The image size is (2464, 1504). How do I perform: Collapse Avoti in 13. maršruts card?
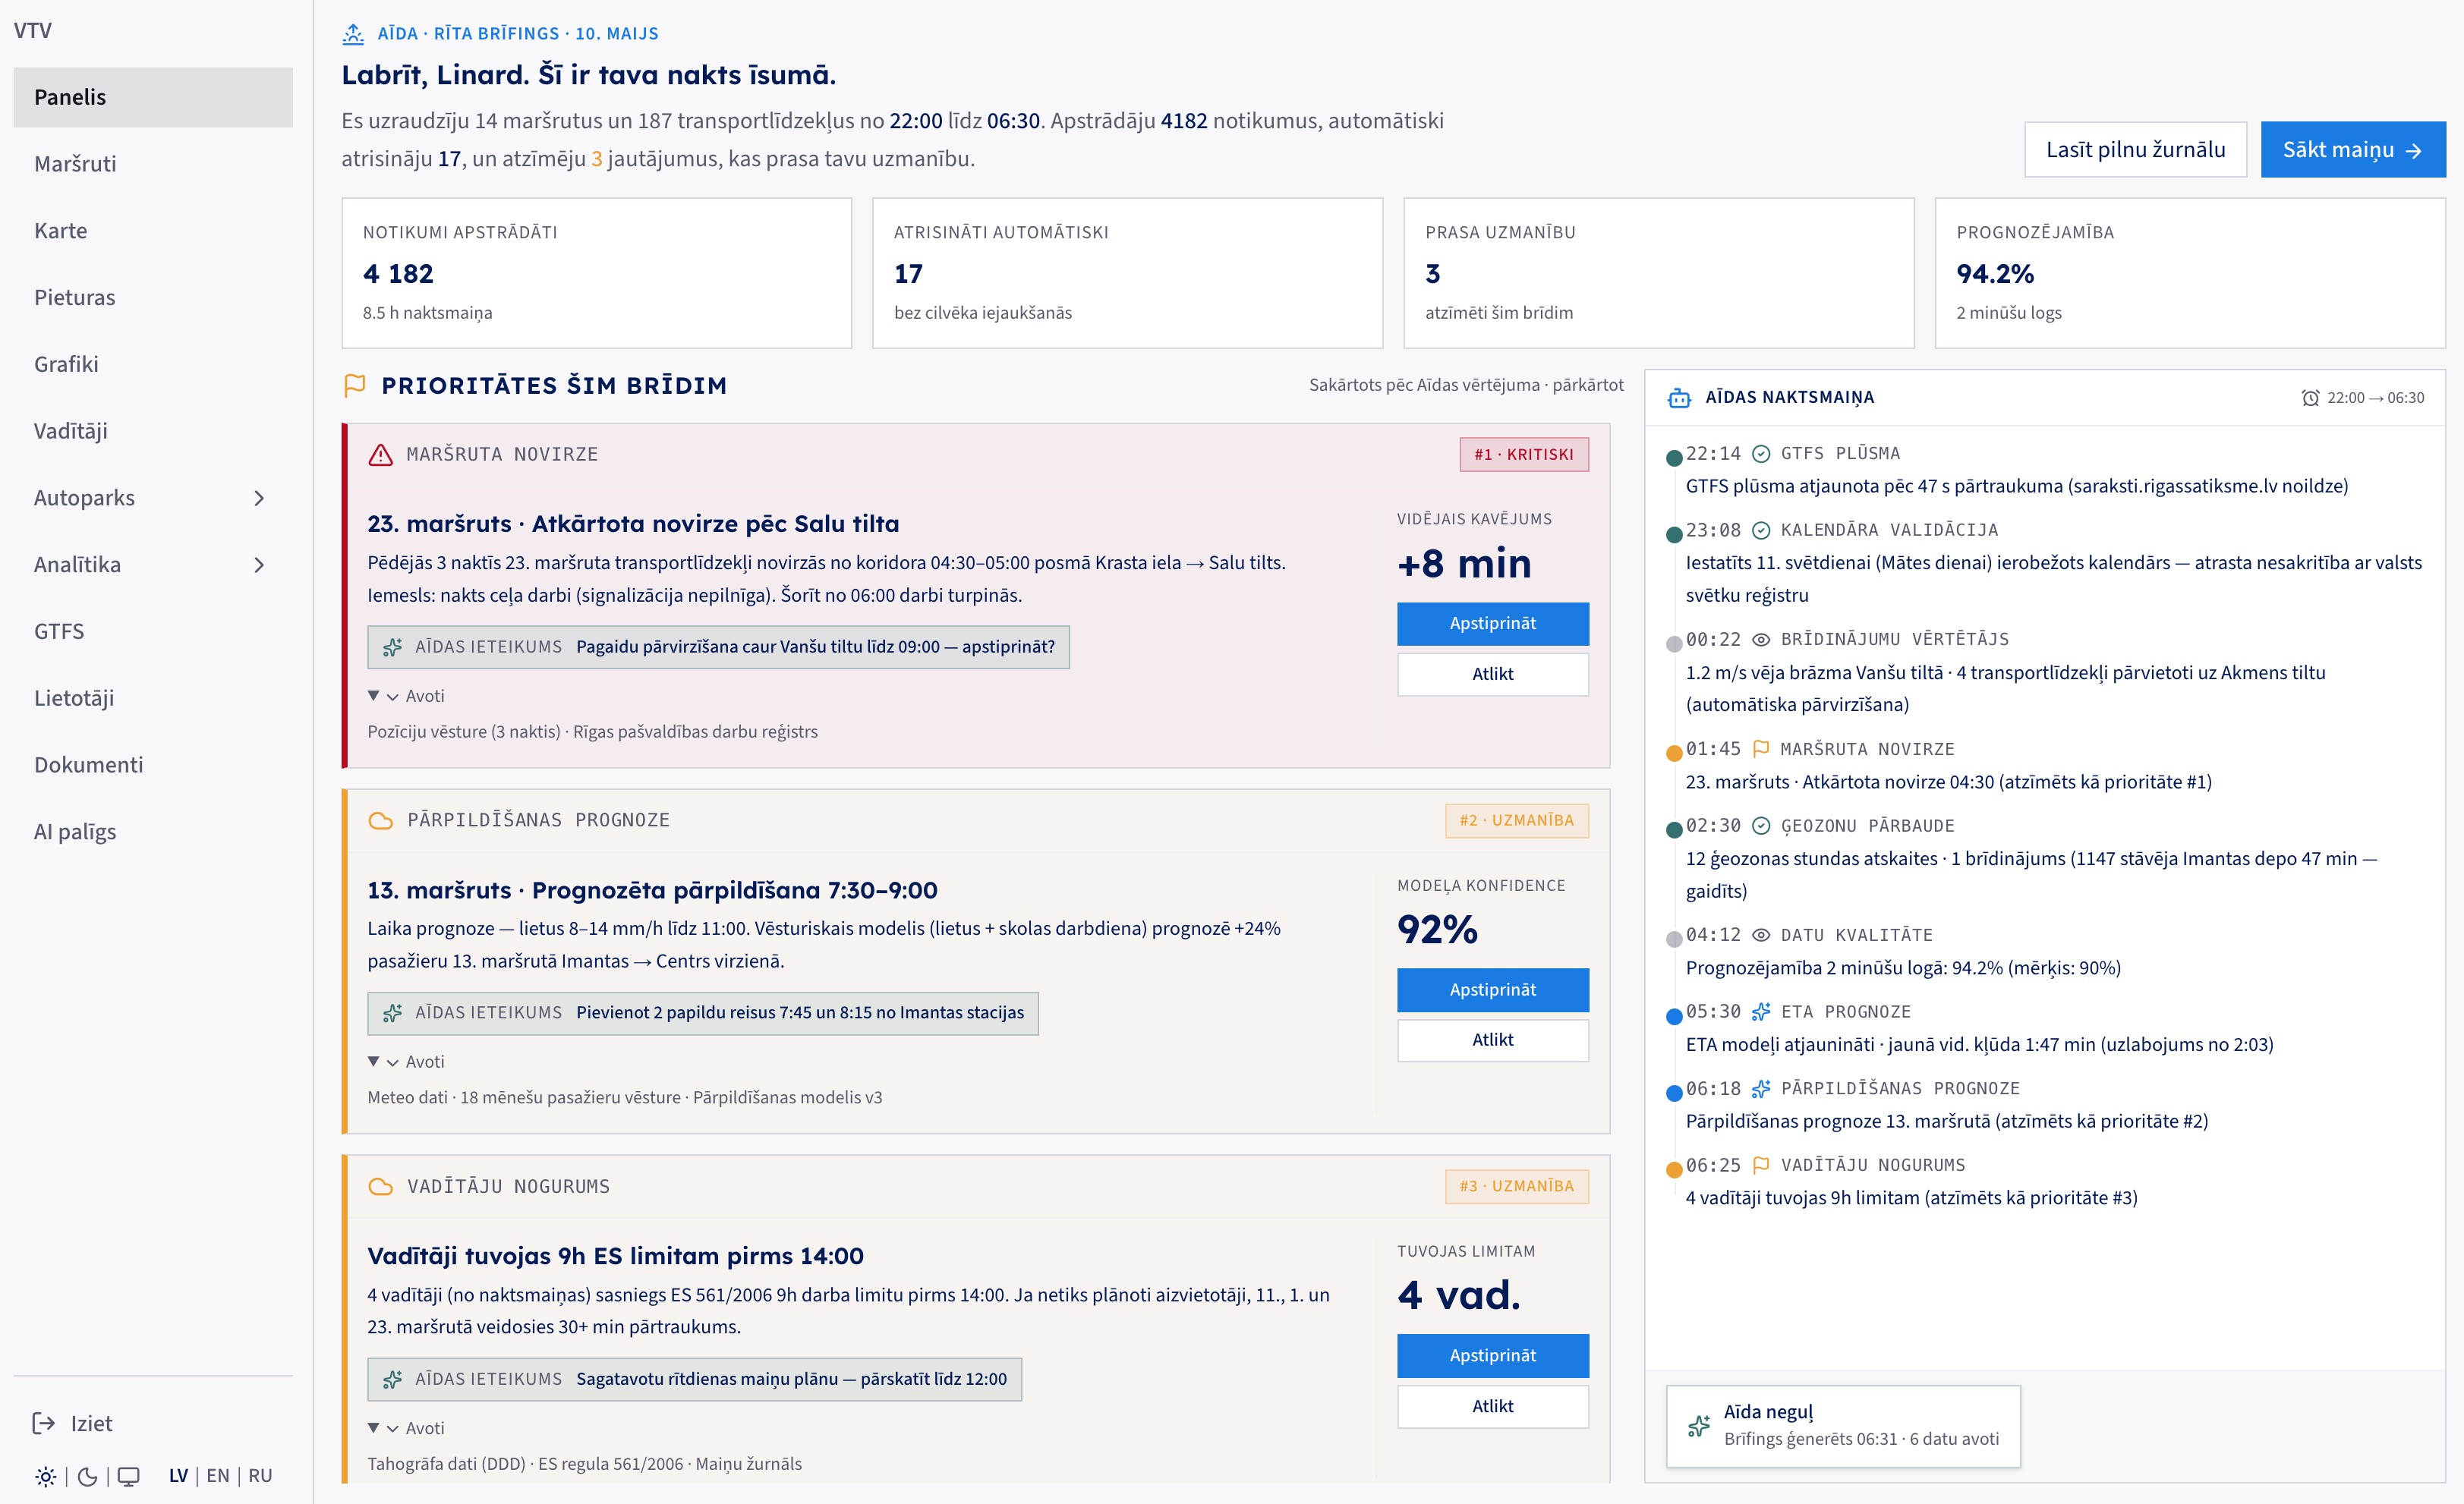coord(406,1062)
